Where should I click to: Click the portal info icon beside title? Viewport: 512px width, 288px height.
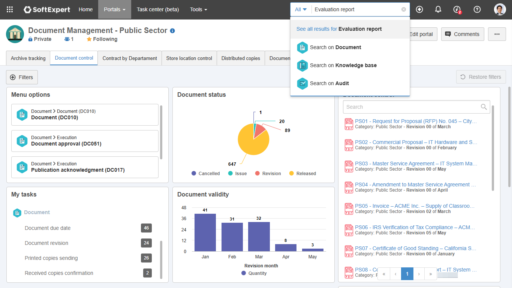[172, 31]
